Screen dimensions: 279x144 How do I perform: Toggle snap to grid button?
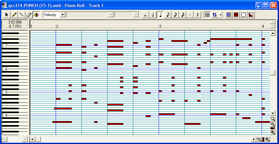click(207, 15)
